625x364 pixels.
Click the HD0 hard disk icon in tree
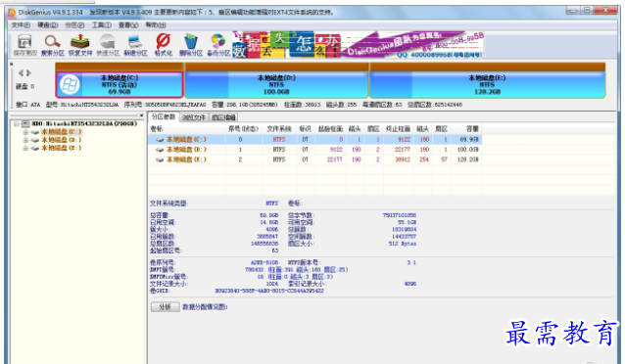pos(25,124)
